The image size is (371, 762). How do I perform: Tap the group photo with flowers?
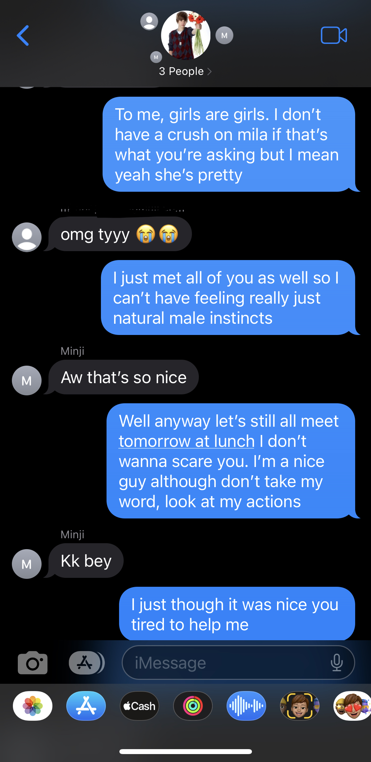coord(186,35)
